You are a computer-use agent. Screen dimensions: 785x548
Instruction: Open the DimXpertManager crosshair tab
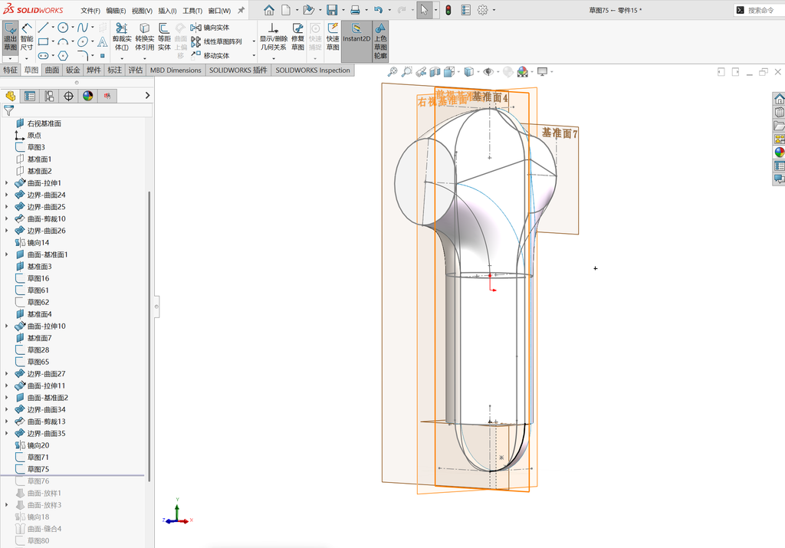point(68,96)
